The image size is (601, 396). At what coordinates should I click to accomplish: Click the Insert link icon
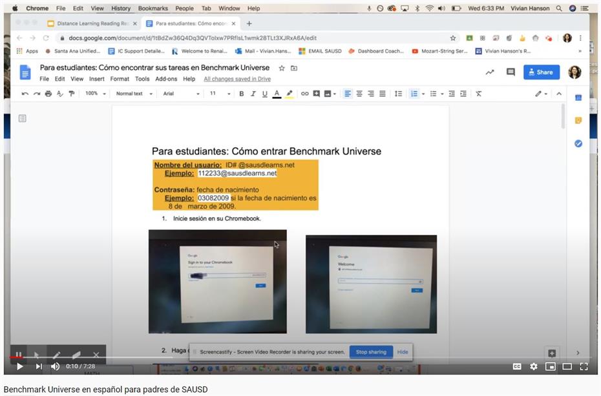pos(305,94)
